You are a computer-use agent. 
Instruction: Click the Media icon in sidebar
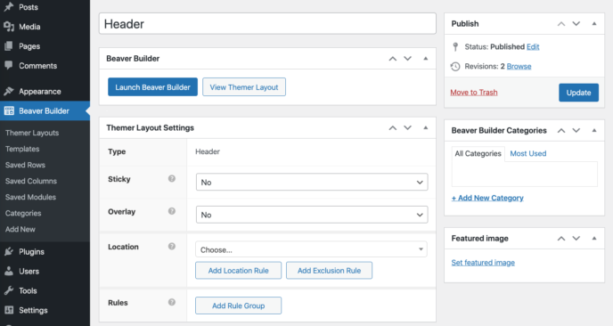[x=9, y=26]
